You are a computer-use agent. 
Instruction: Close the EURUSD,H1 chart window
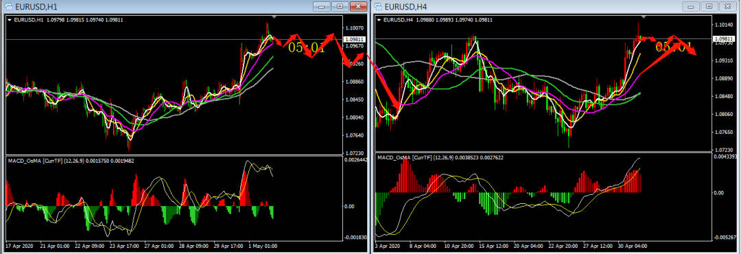coord(359,6)
